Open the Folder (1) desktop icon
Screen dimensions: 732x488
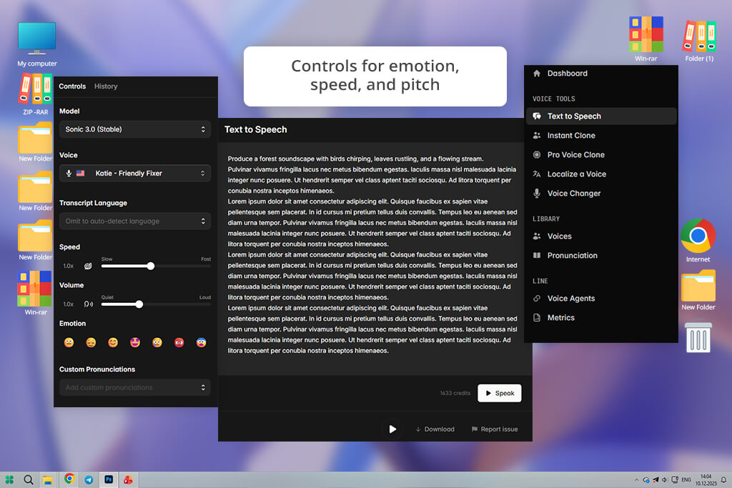click(699, 41)
